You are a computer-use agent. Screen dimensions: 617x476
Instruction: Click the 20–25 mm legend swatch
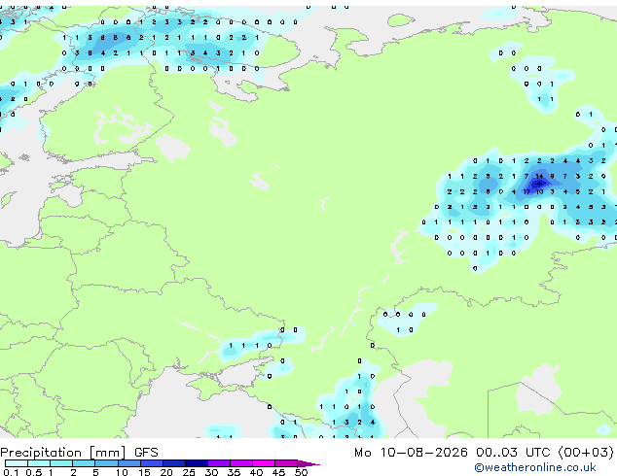(174, 463)
